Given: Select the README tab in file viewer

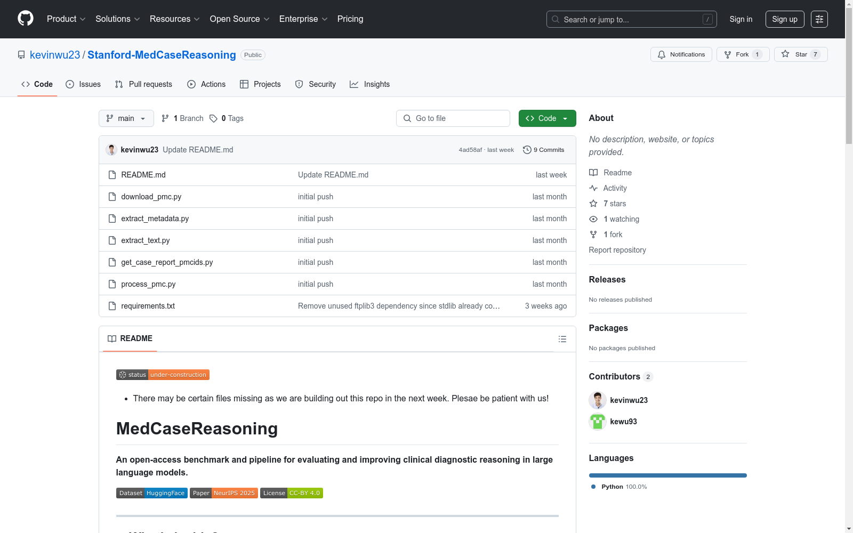Looking at the screenshot, I should click(130, 338).
